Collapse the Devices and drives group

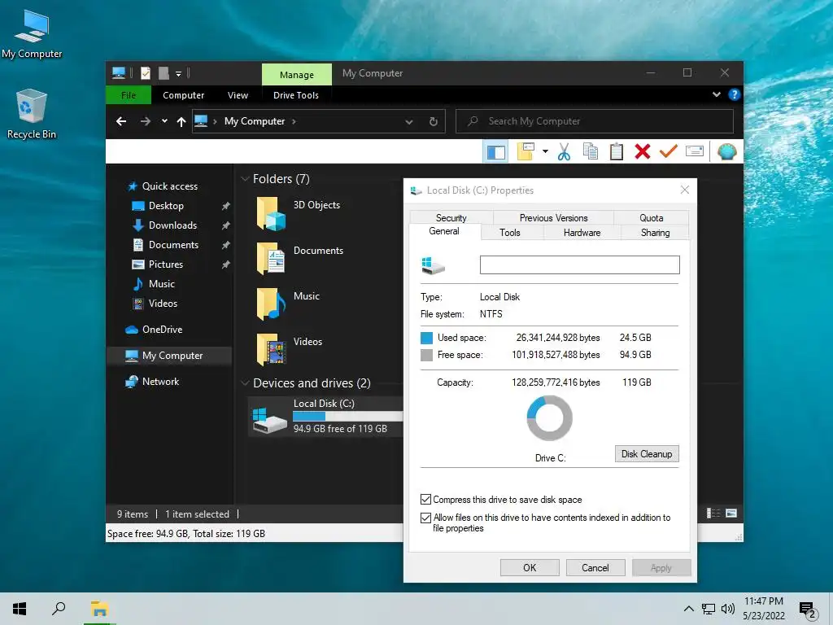click(x=245, y=383)
